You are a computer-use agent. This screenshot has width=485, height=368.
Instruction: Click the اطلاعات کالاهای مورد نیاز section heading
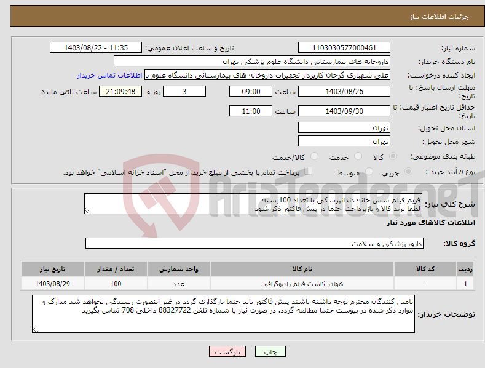430,223
